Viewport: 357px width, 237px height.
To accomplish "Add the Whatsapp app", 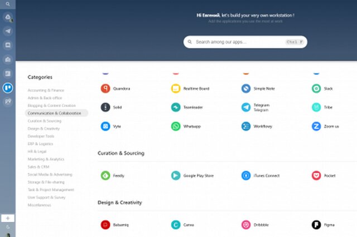I will [x=186, y=126].
